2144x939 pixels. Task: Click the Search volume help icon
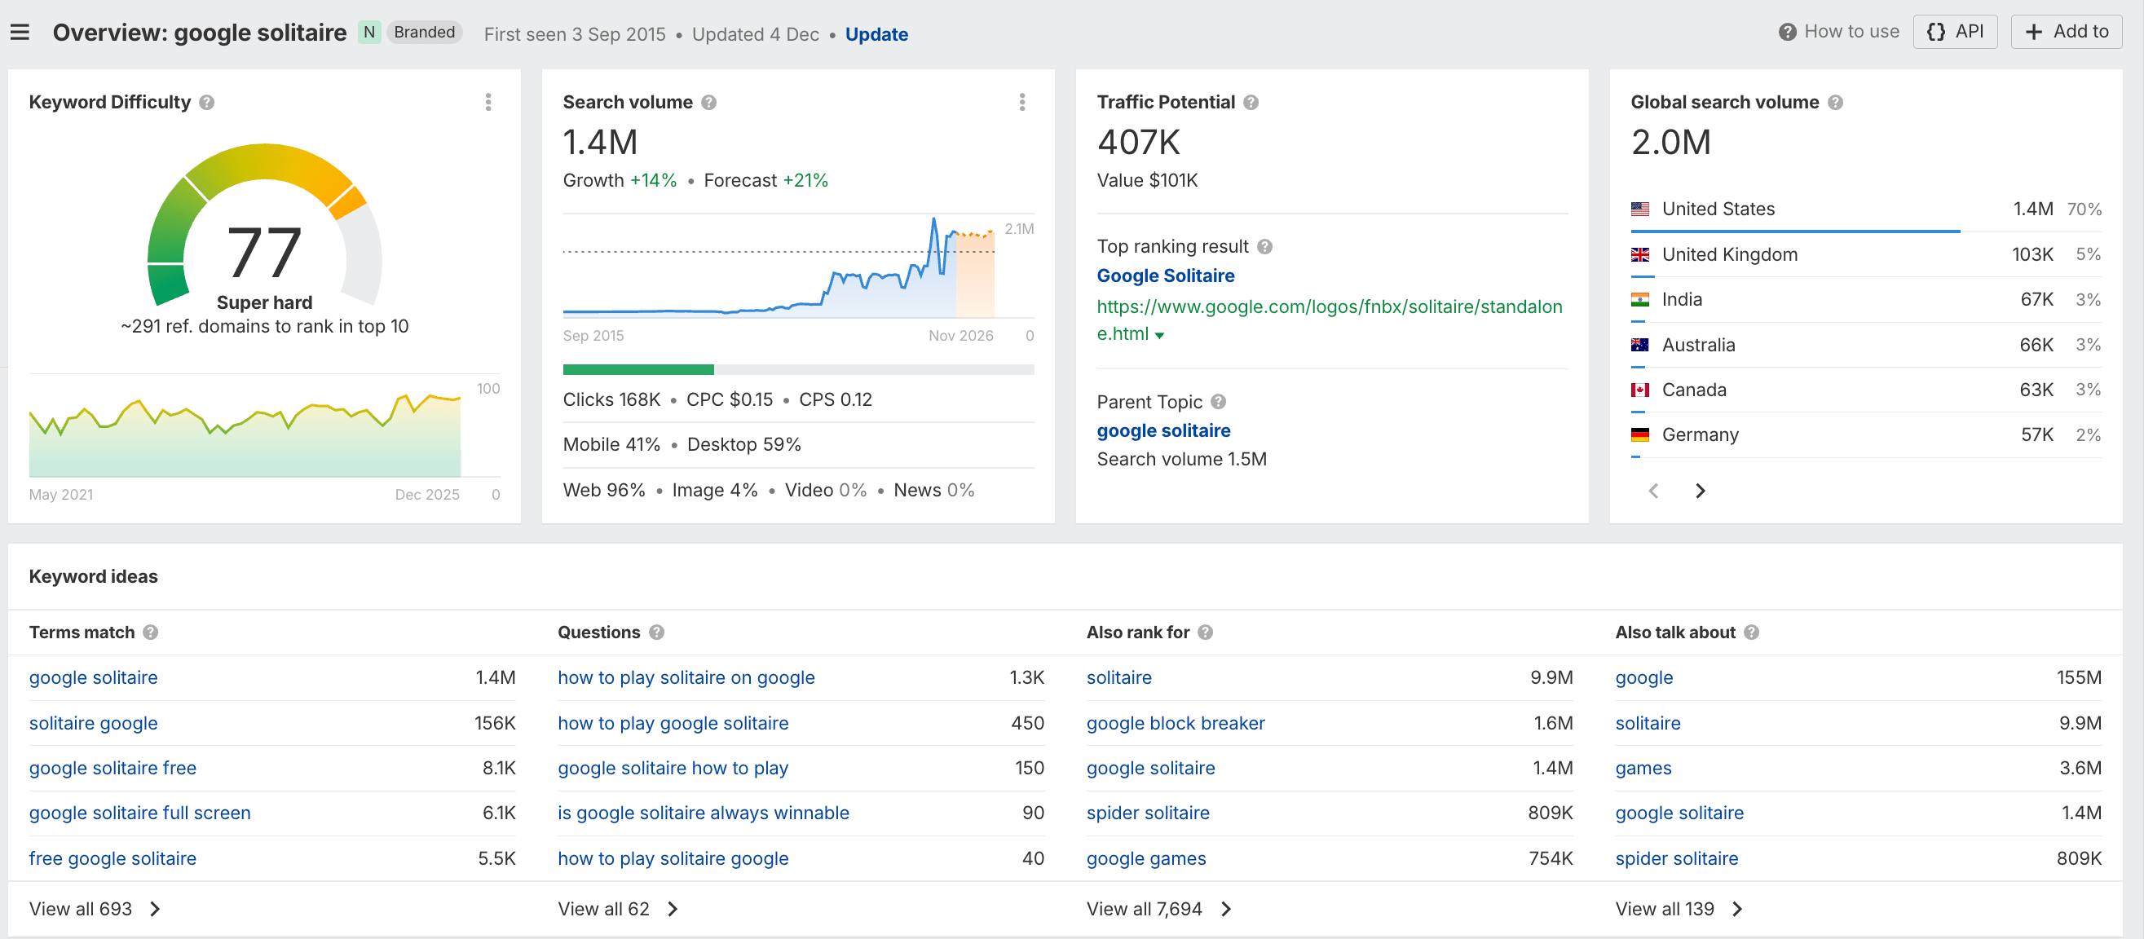click(x=709, y=103)
